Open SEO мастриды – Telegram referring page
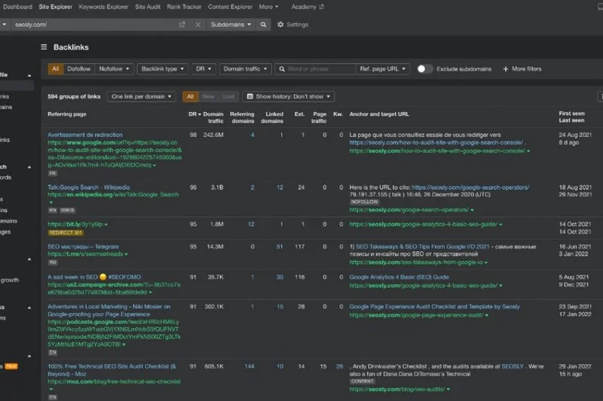Viewport: 603px width, 401px height. pyautogui.click(x=83, y=246)
